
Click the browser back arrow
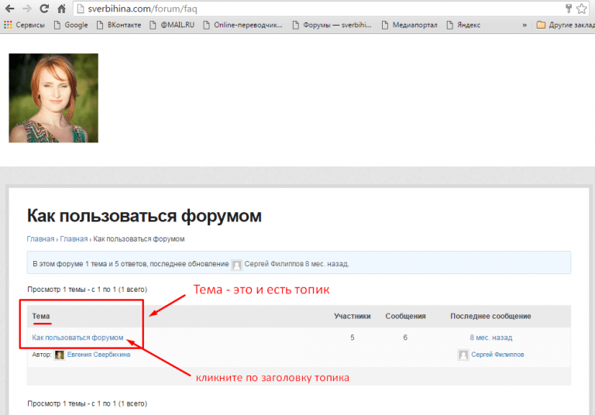(x=9, y=9)
